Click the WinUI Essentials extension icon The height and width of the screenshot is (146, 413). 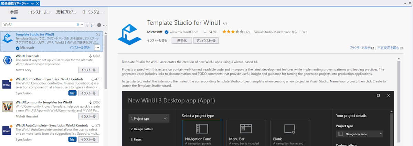(8, 60)
